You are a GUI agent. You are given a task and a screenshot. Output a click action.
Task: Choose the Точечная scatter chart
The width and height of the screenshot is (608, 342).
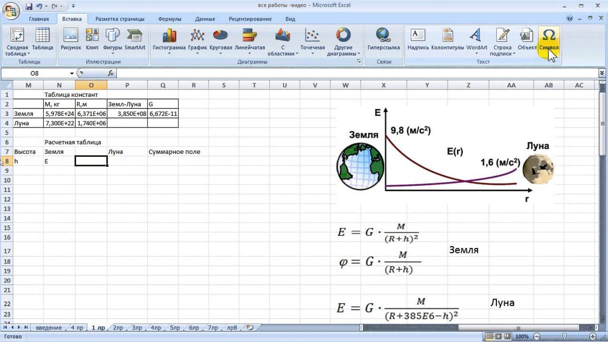313,42
